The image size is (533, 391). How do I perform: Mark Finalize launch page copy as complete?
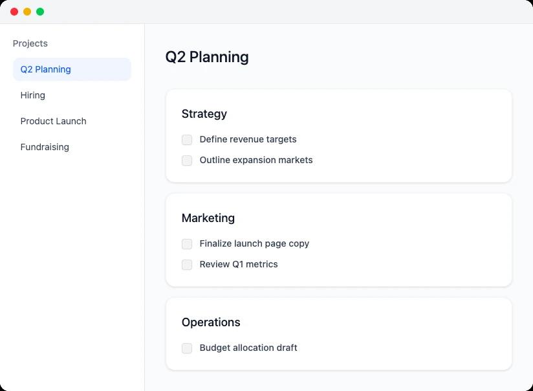[187, 244]
